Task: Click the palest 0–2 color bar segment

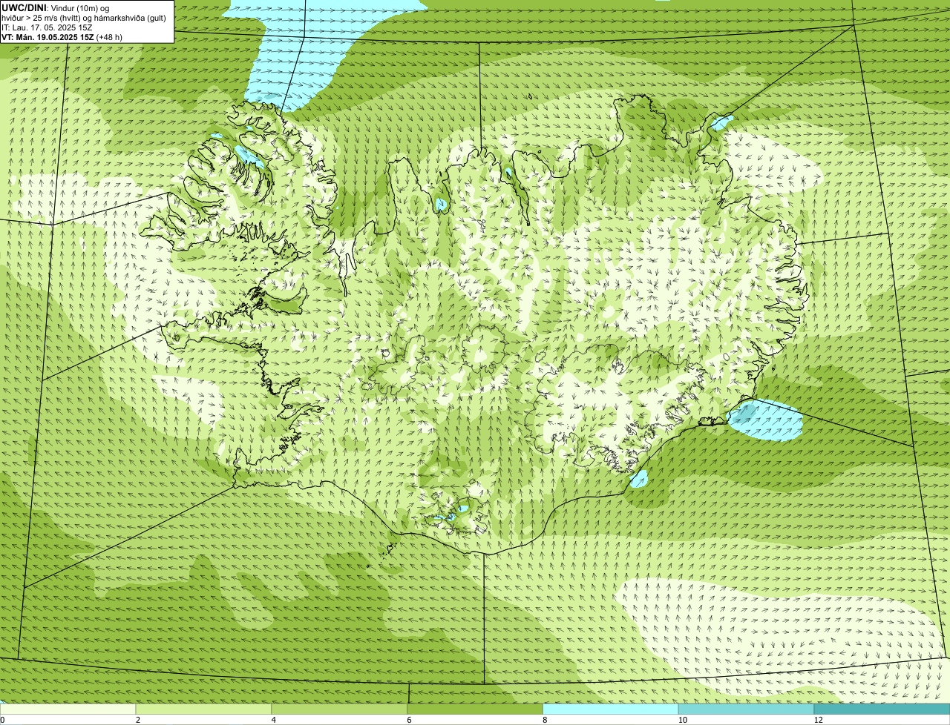Action: (x=68, y=709)
